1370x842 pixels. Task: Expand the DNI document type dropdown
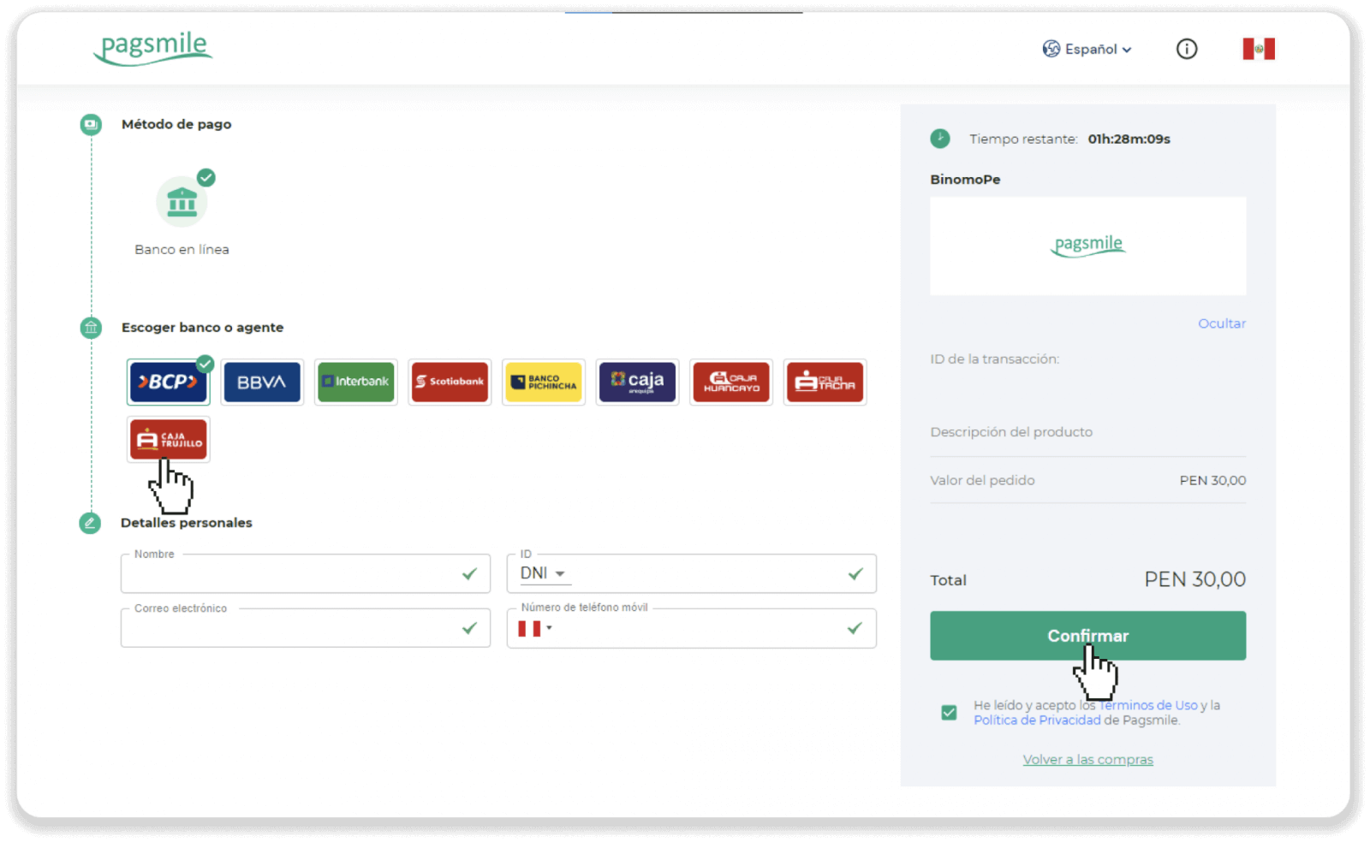(544, 573)
